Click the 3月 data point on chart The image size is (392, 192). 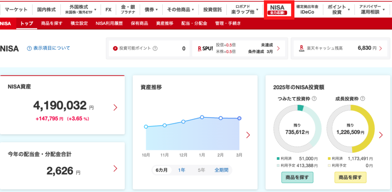click(x=239, y=118)
